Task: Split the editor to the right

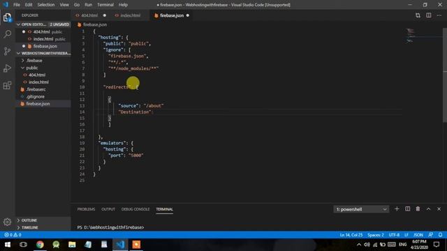Action: [x=428, y=15]
